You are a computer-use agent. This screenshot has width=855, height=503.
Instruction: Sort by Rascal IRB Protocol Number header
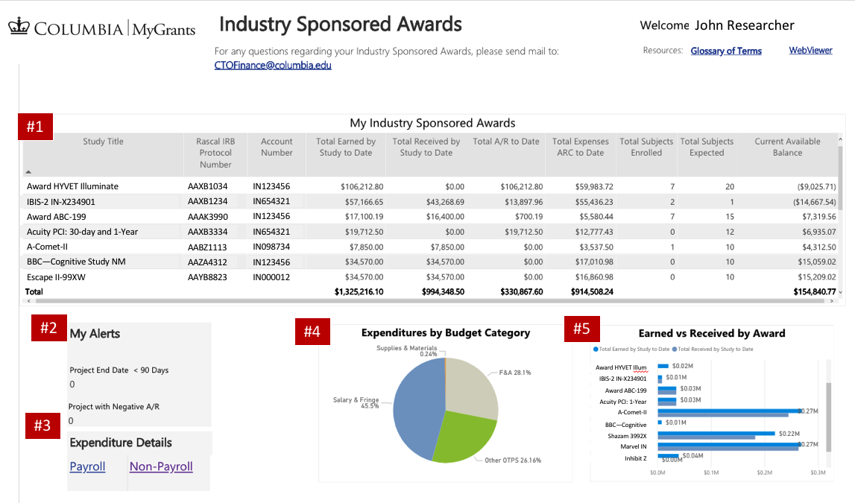click(x=215, y=153)
